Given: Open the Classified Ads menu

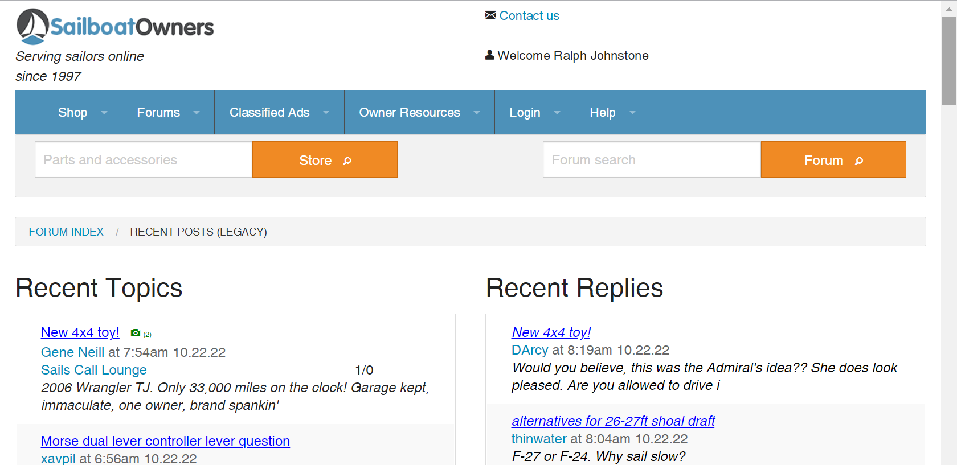Looking at the screenshot, I should pyautogui.click(x=269, y=113).
